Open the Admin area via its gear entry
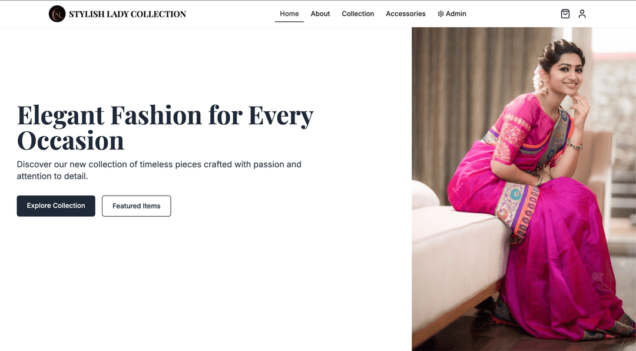 pos(452,13)
